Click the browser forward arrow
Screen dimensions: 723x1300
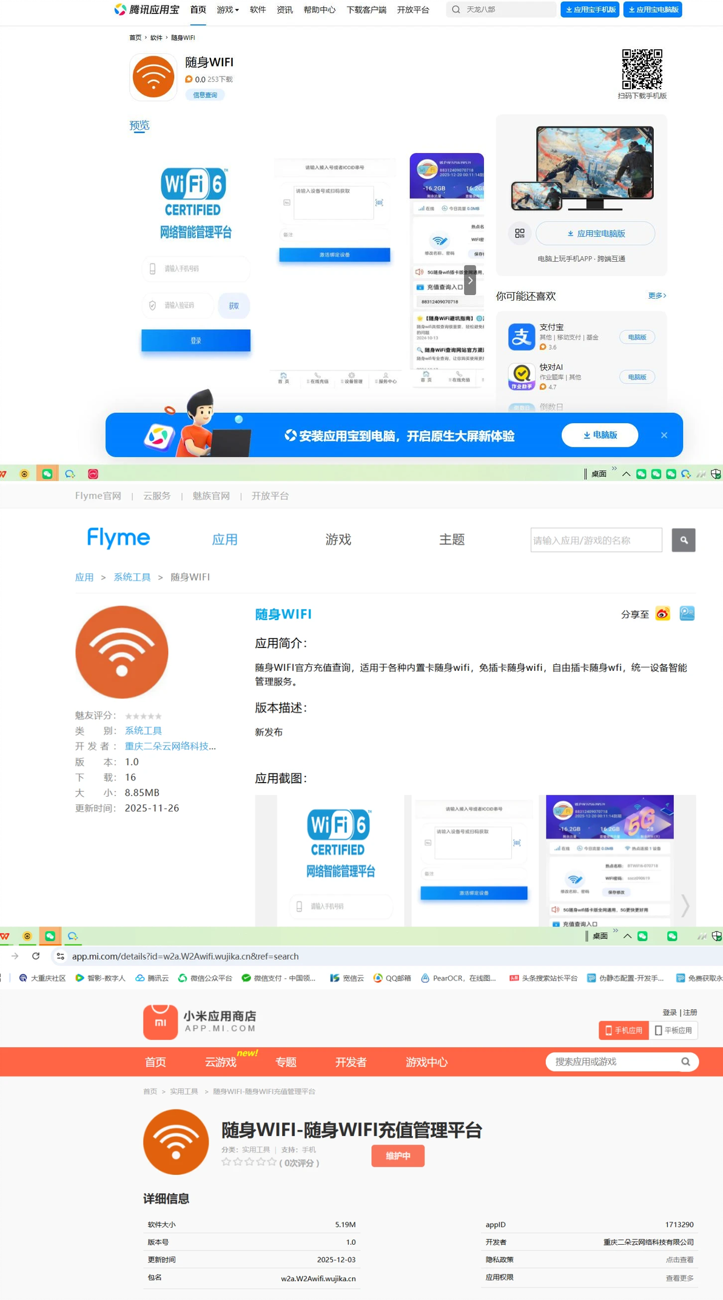point(15,956)
